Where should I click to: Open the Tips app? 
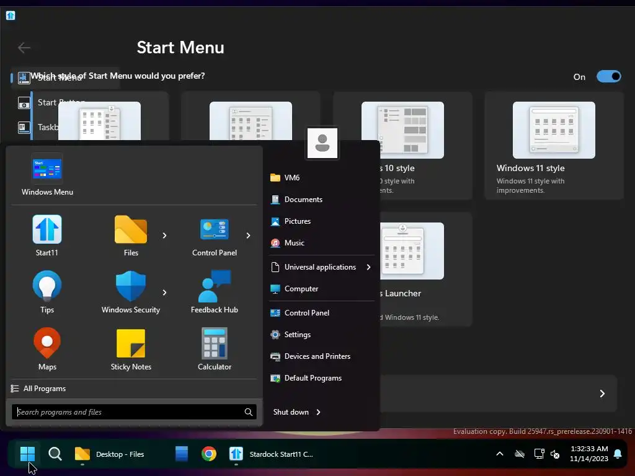[47, 293]
